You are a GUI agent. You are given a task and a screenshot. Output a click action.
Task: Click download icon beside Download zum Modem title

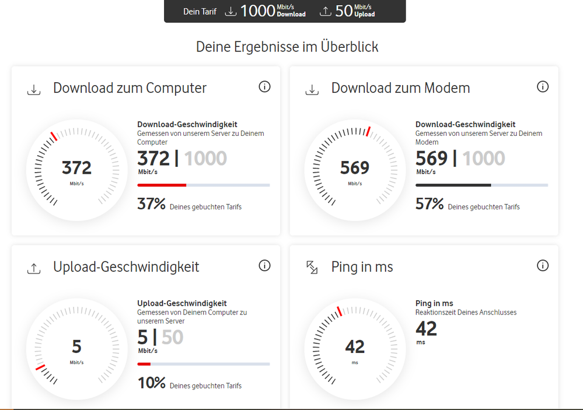pos(312,89)
